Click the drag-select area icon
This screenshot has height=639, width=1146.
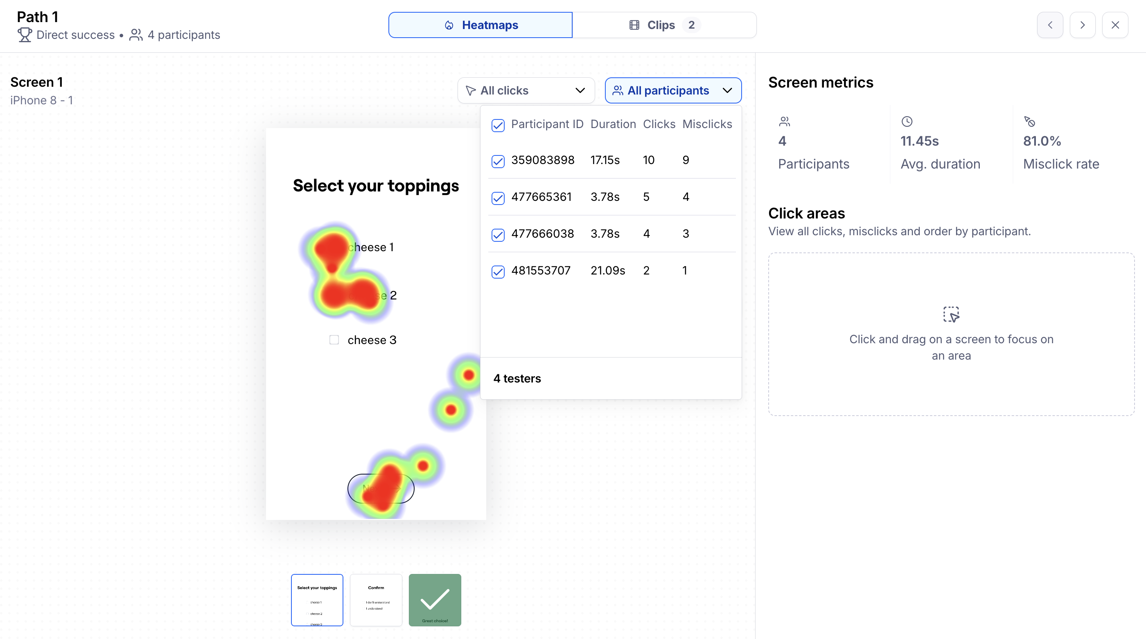(x=951, y=314)
